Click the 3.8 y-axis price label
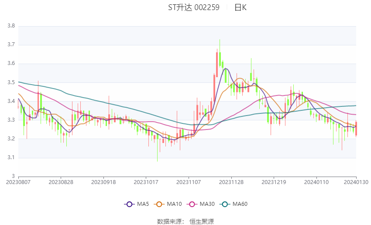Image resolution: width=371 pixels, height=225 pixels. point(11,26)
